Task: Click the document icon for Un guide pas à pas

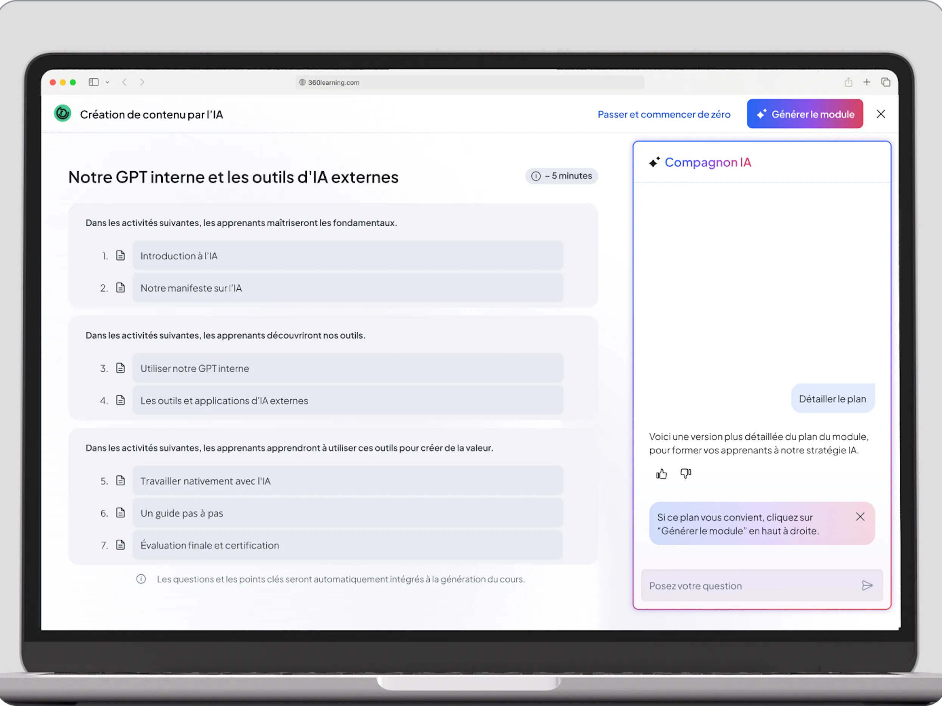Action: point(121,513)
